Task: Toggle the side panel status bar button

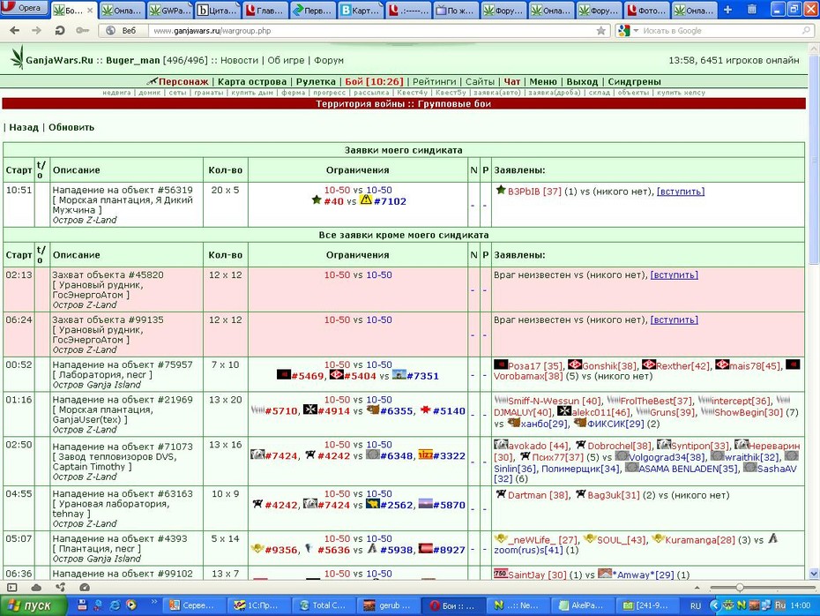Action: pos(12,588)
